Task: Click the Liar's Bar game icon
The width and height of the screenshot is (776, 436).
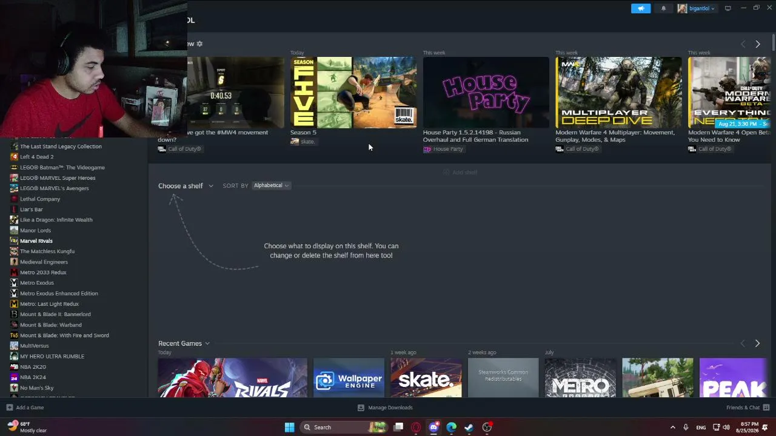Action: (x=14, y=210)
